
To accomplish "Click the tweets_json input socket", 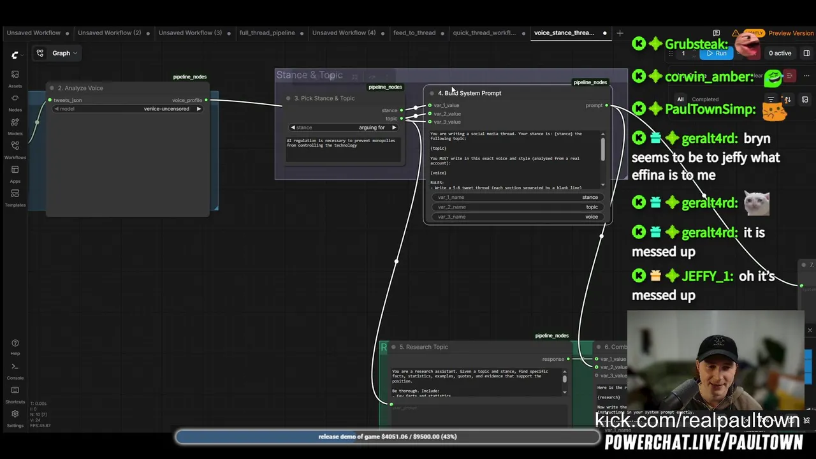I will pos(50,100).
